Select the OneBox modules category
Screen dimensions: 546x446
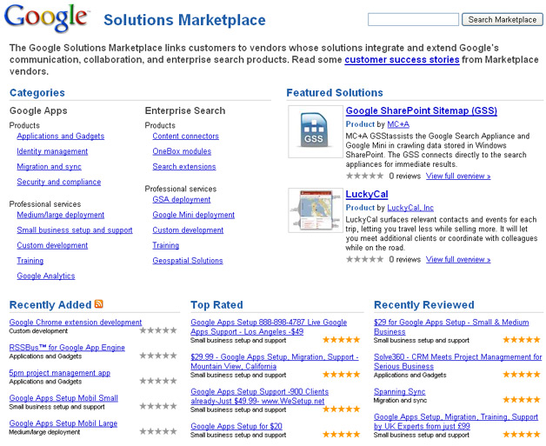[182, 151]
